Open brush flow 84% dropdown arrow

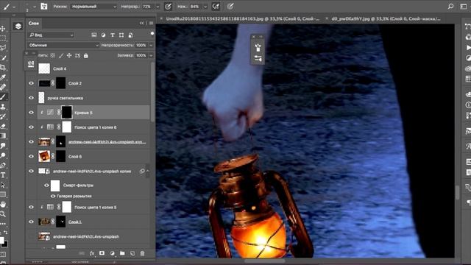click(205, 7)
